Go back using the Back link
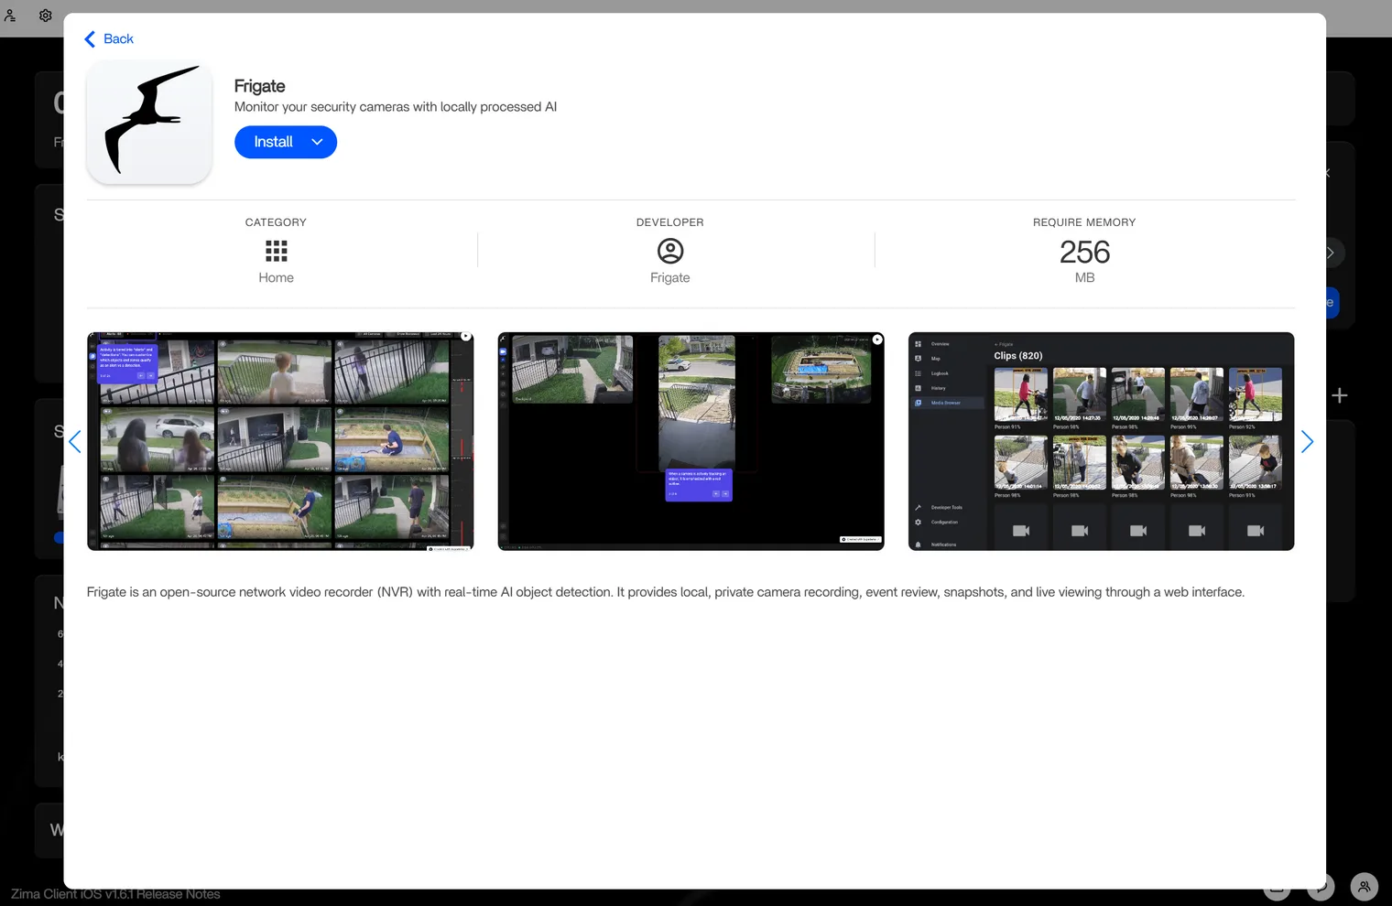Screen dimensions: 1392x906 tap(109, 38)
